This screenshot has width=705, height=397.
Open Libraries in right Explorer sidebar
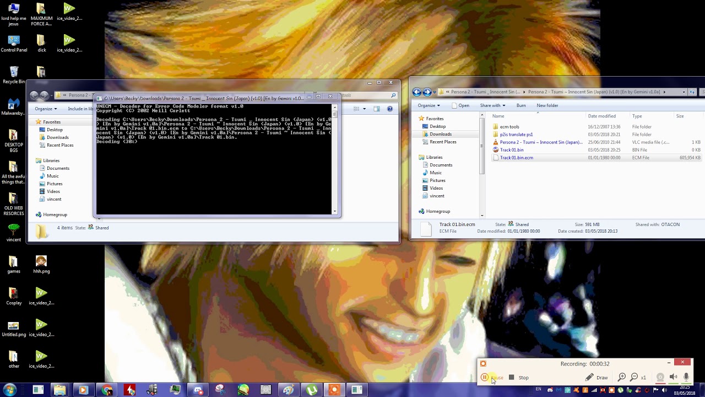[434, 157]
